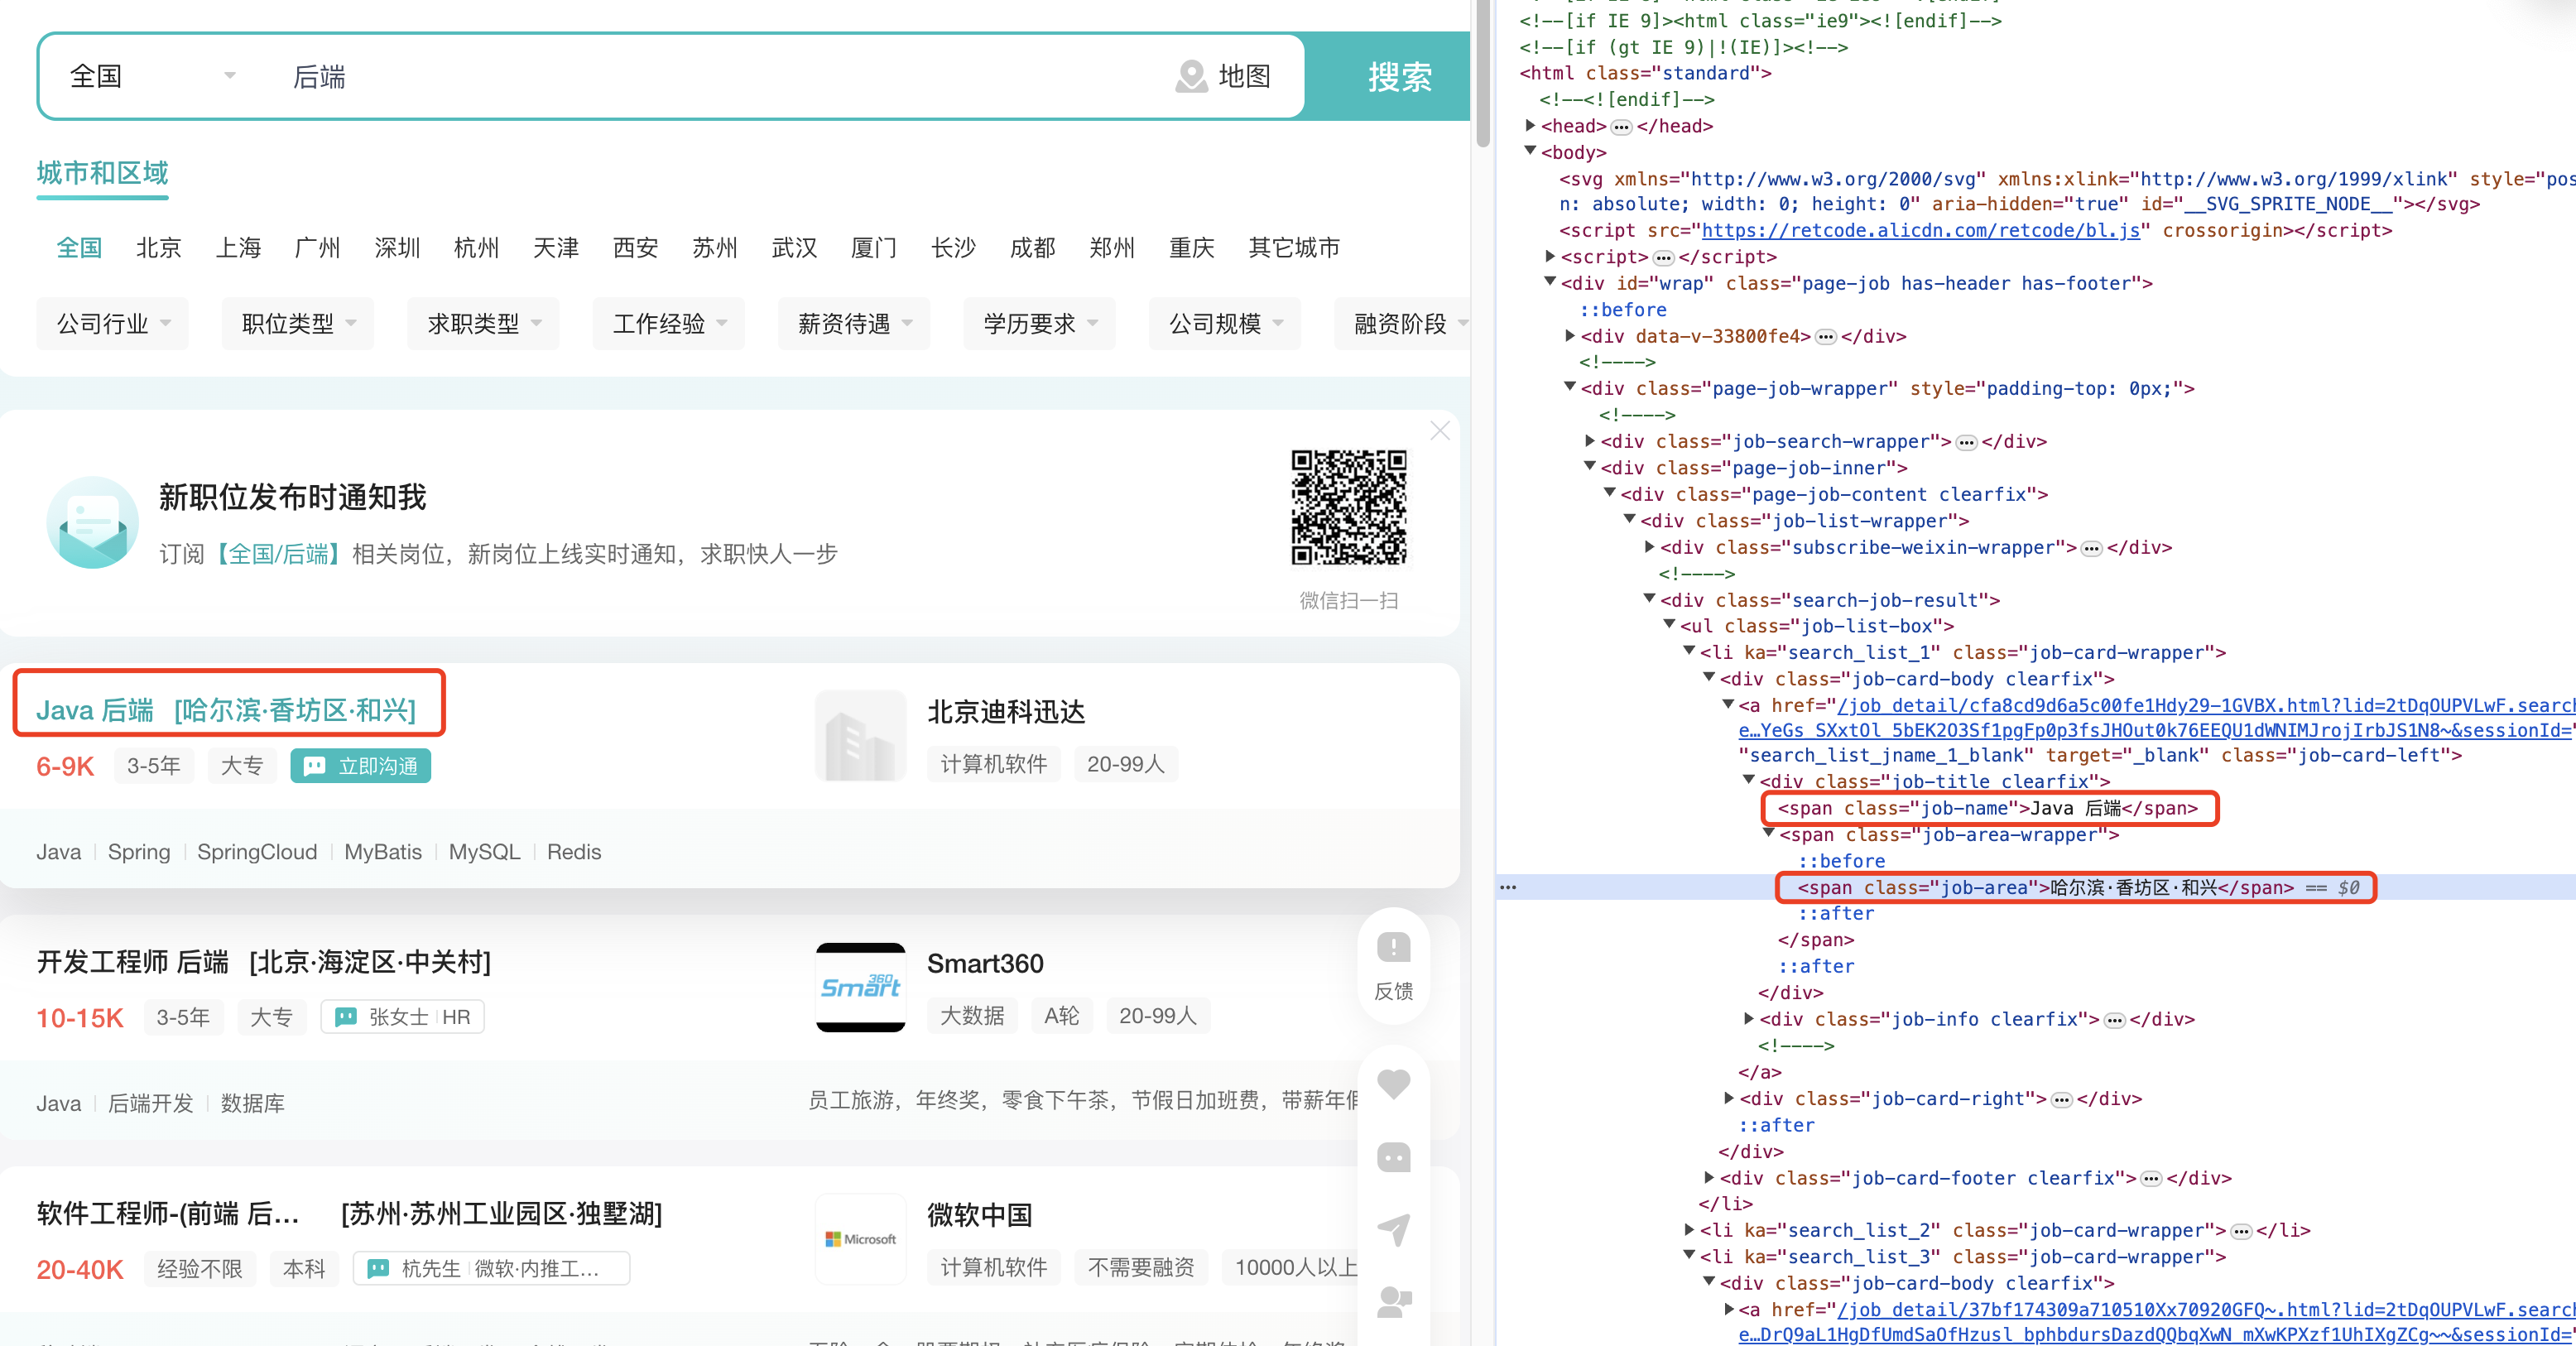Click the mail envelope subscription icon
Screen dimensions: 2576x1346
pyautogui.click(x=92, y=522)
